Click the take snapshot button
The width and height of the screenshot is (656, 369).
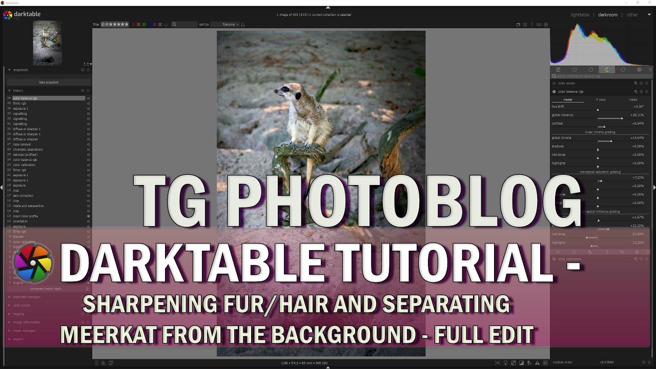[49, 82]
